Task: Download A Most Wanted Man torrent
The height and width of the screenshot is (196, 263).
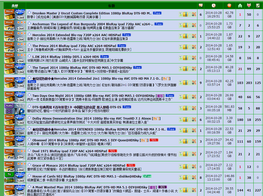Action: 181,190
